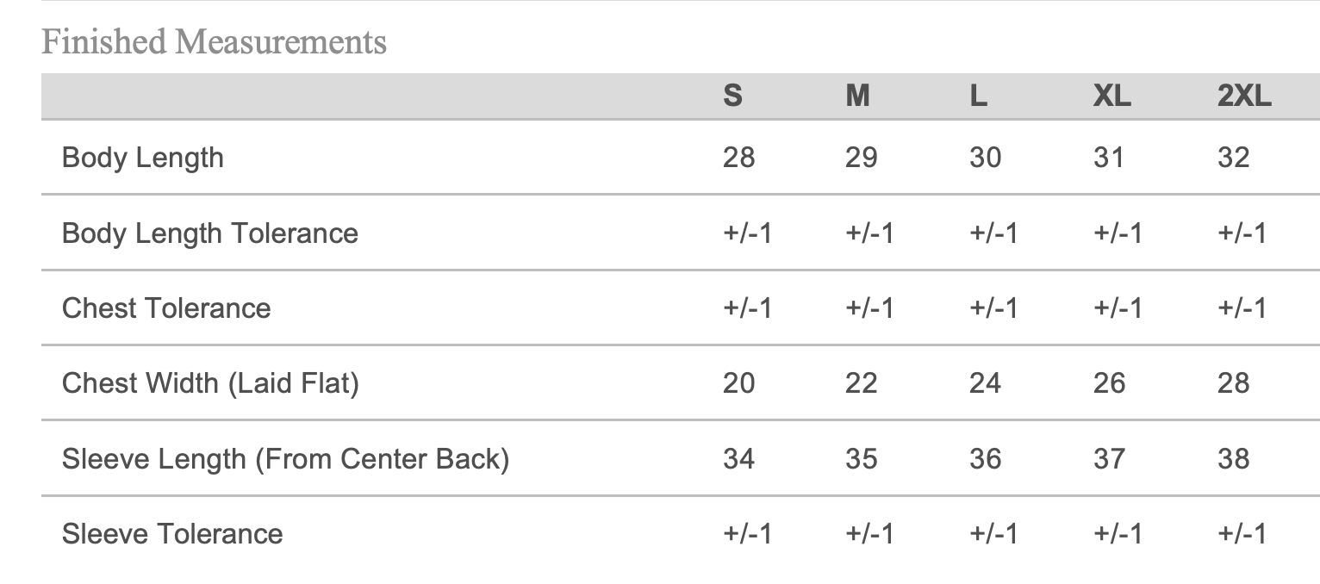Click the XL size column header
The width and height of the screenshot is (1320, 584).
(x=1111, y=96)
